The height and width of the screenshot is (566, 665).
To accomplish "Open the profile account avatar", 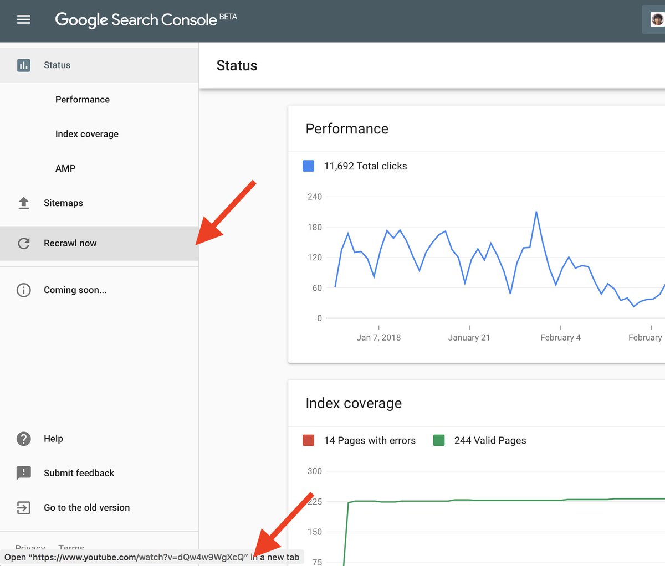I will point(657,19).
